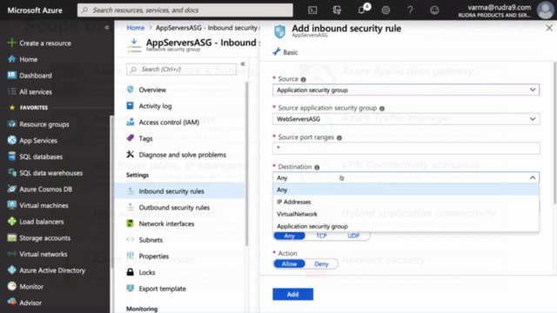Click the Advisor icon in sidebar
This screenshot has width=557, height=313.
[x=11, y=303]
